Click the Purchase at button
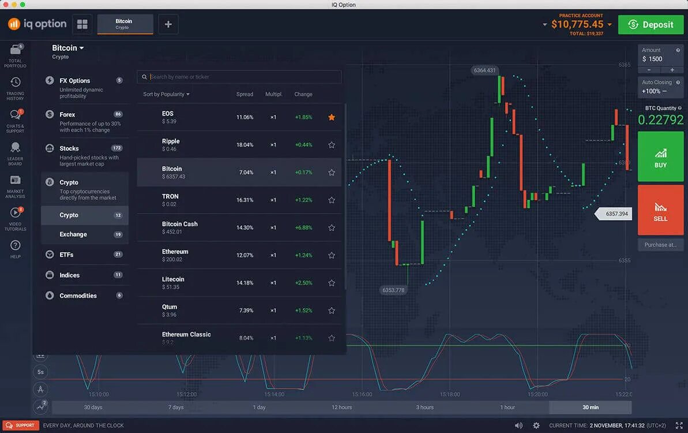 (x=660, y=245)
